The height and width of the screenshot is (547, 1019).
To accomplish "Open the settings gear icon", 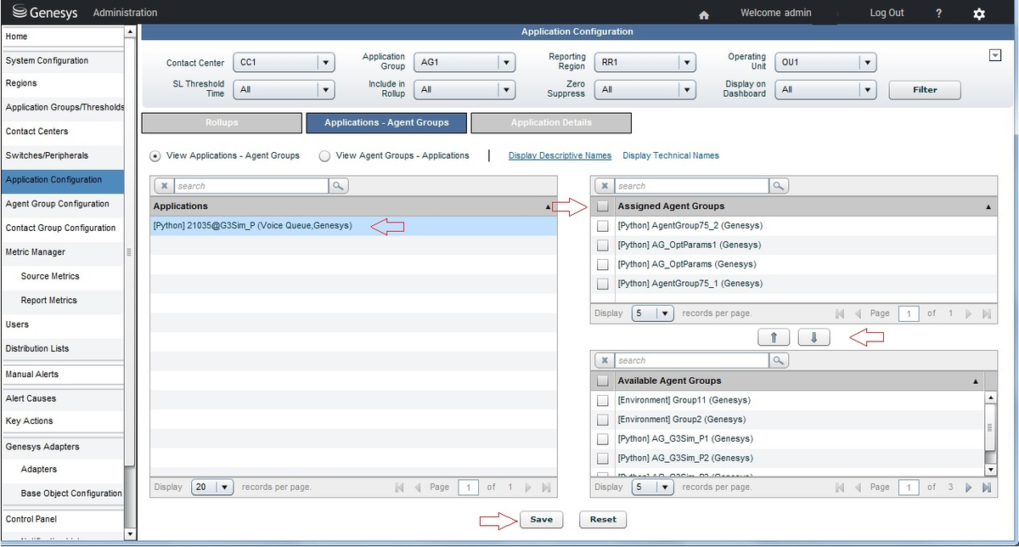I will point(979,14).
